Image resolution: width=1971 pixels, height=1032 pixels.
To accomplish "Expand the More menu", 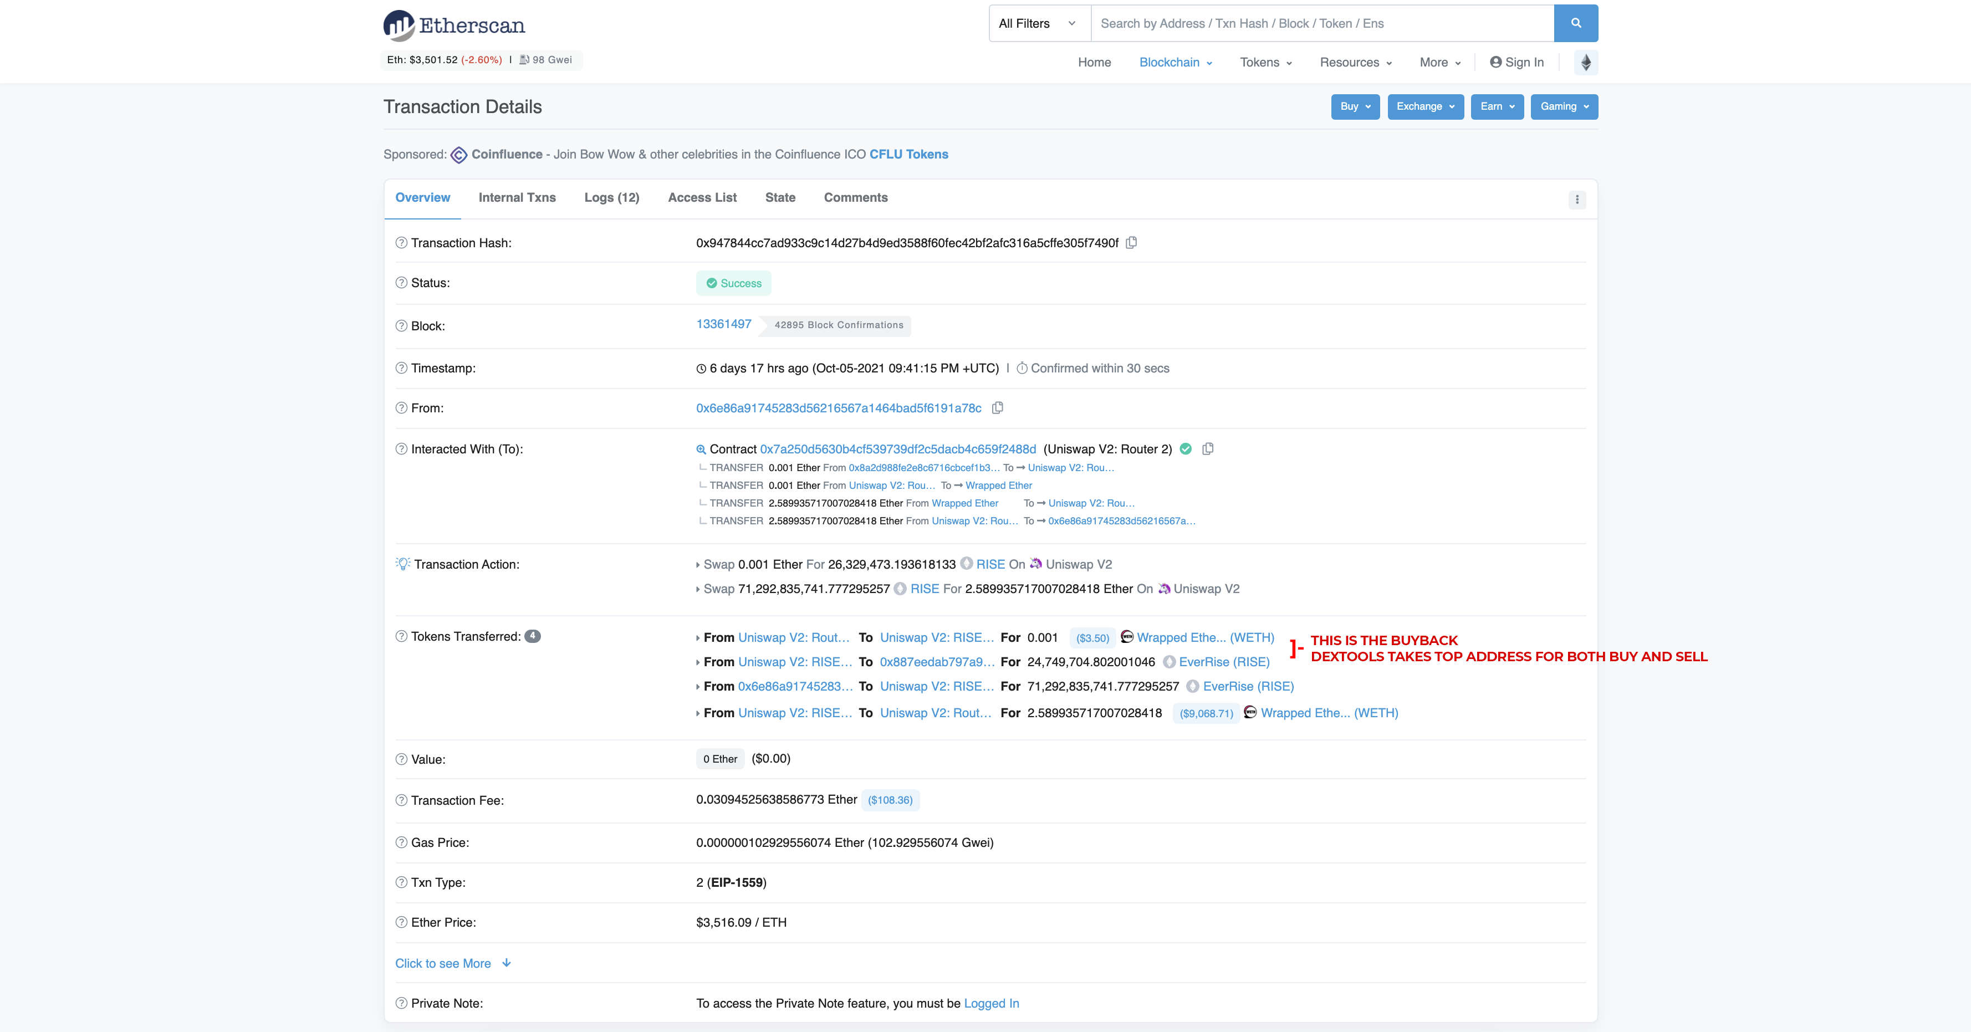I will [x=1440, y=63].
